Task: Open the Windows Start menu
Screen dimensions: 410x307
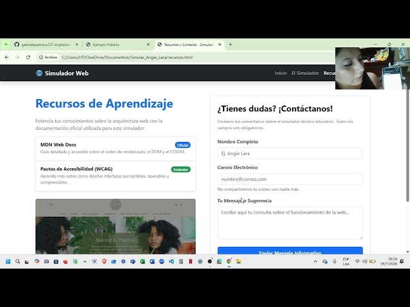Action: tap(8, 262)
